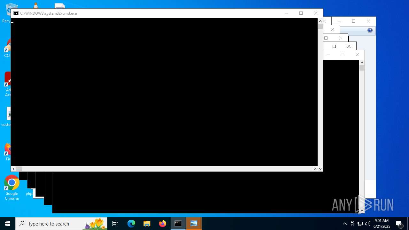Open the help button in rearmost window
The image size is (409, 230).
[x=370, y=30]
